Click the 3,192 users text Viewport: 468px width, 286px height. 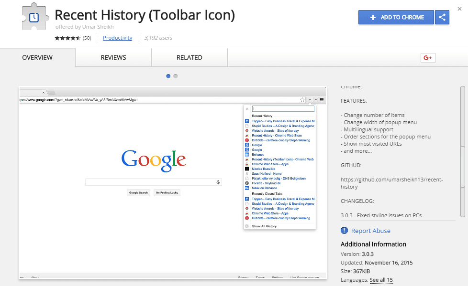tap(158, 38)
